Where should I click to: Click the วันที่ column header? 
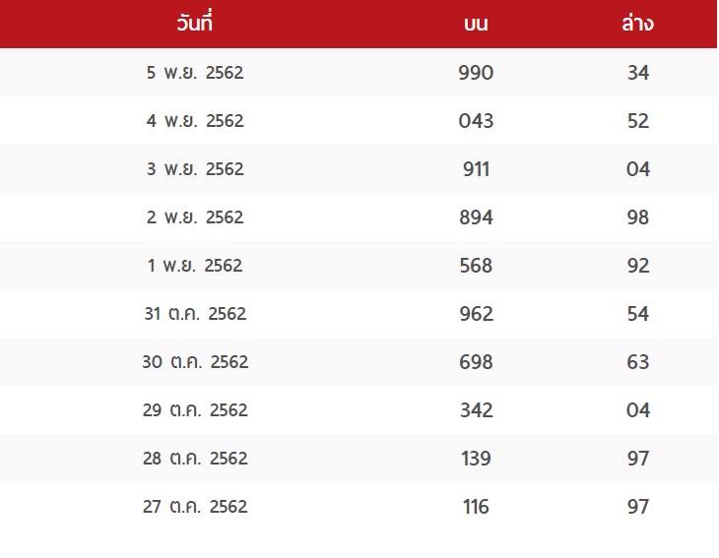click(194, 22)
